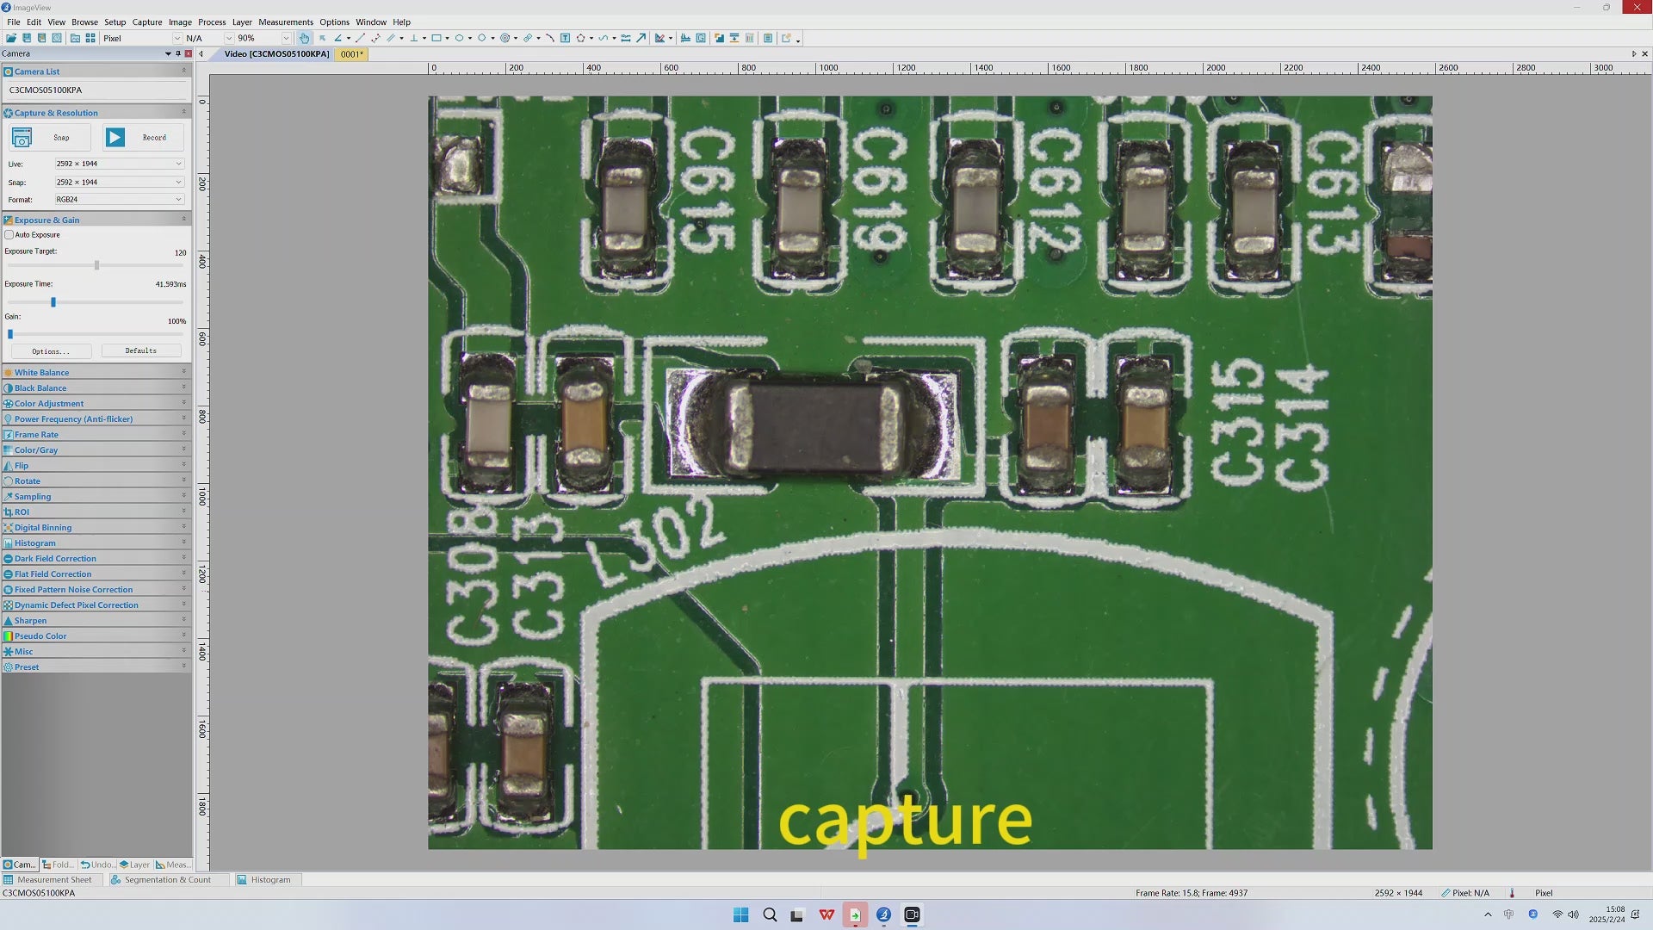
Task: Click the Calibration toolbar icon
Action: pyautogui.click(x=659, y=38)
